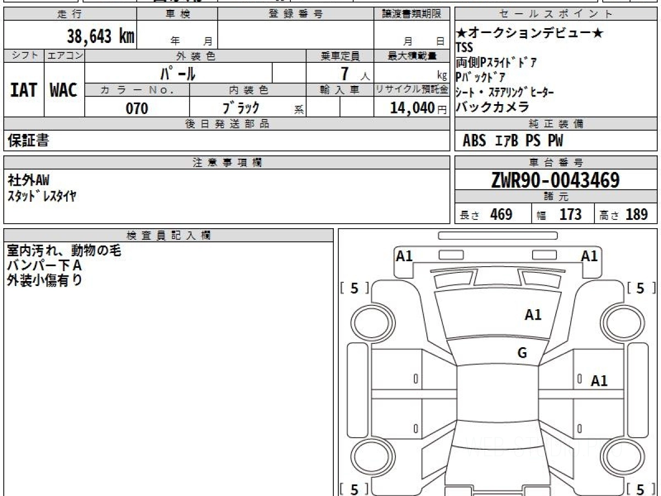Click the mileage value 38,643 km

pyautogui.click(x=101, y=36)
